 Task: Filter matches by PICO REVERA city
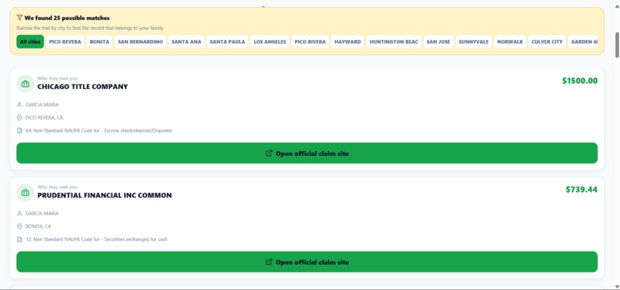65,42
